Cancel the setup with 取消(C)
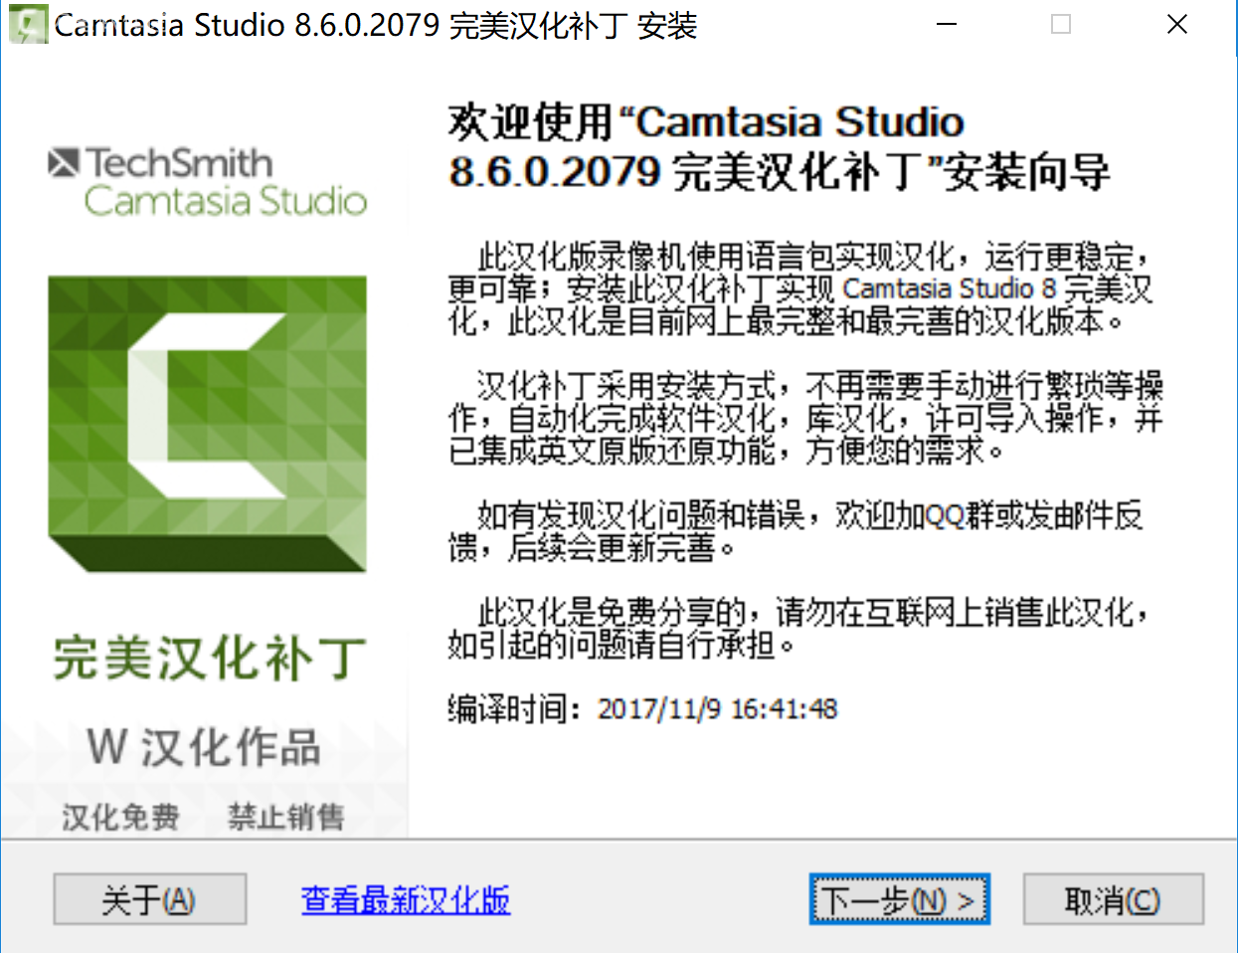Image resolution: width=1238 pixels, height=953 pixels. click(1113, 900)
